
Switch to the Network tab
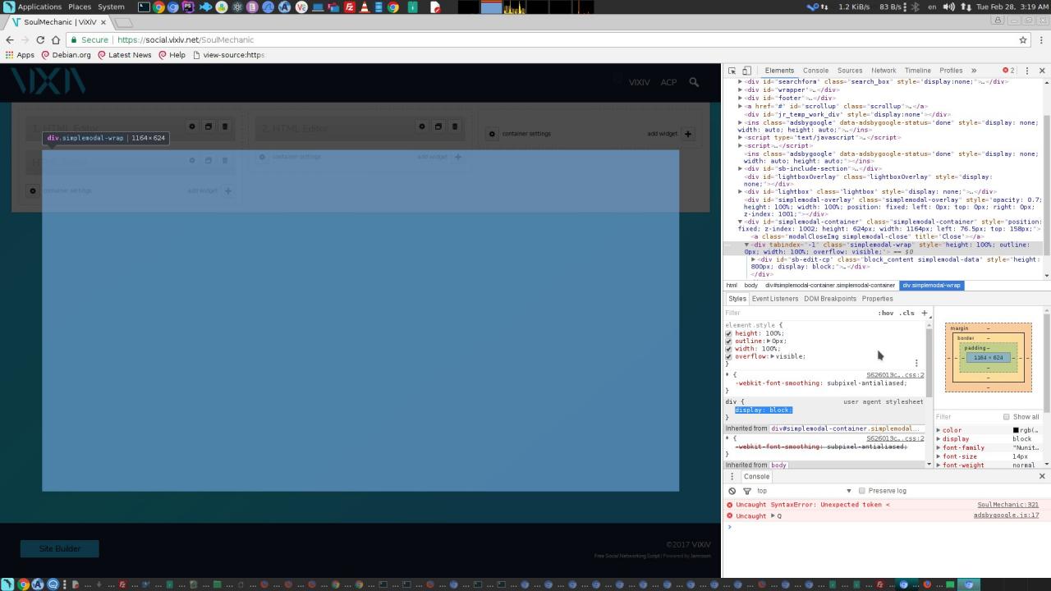point(883,71)
